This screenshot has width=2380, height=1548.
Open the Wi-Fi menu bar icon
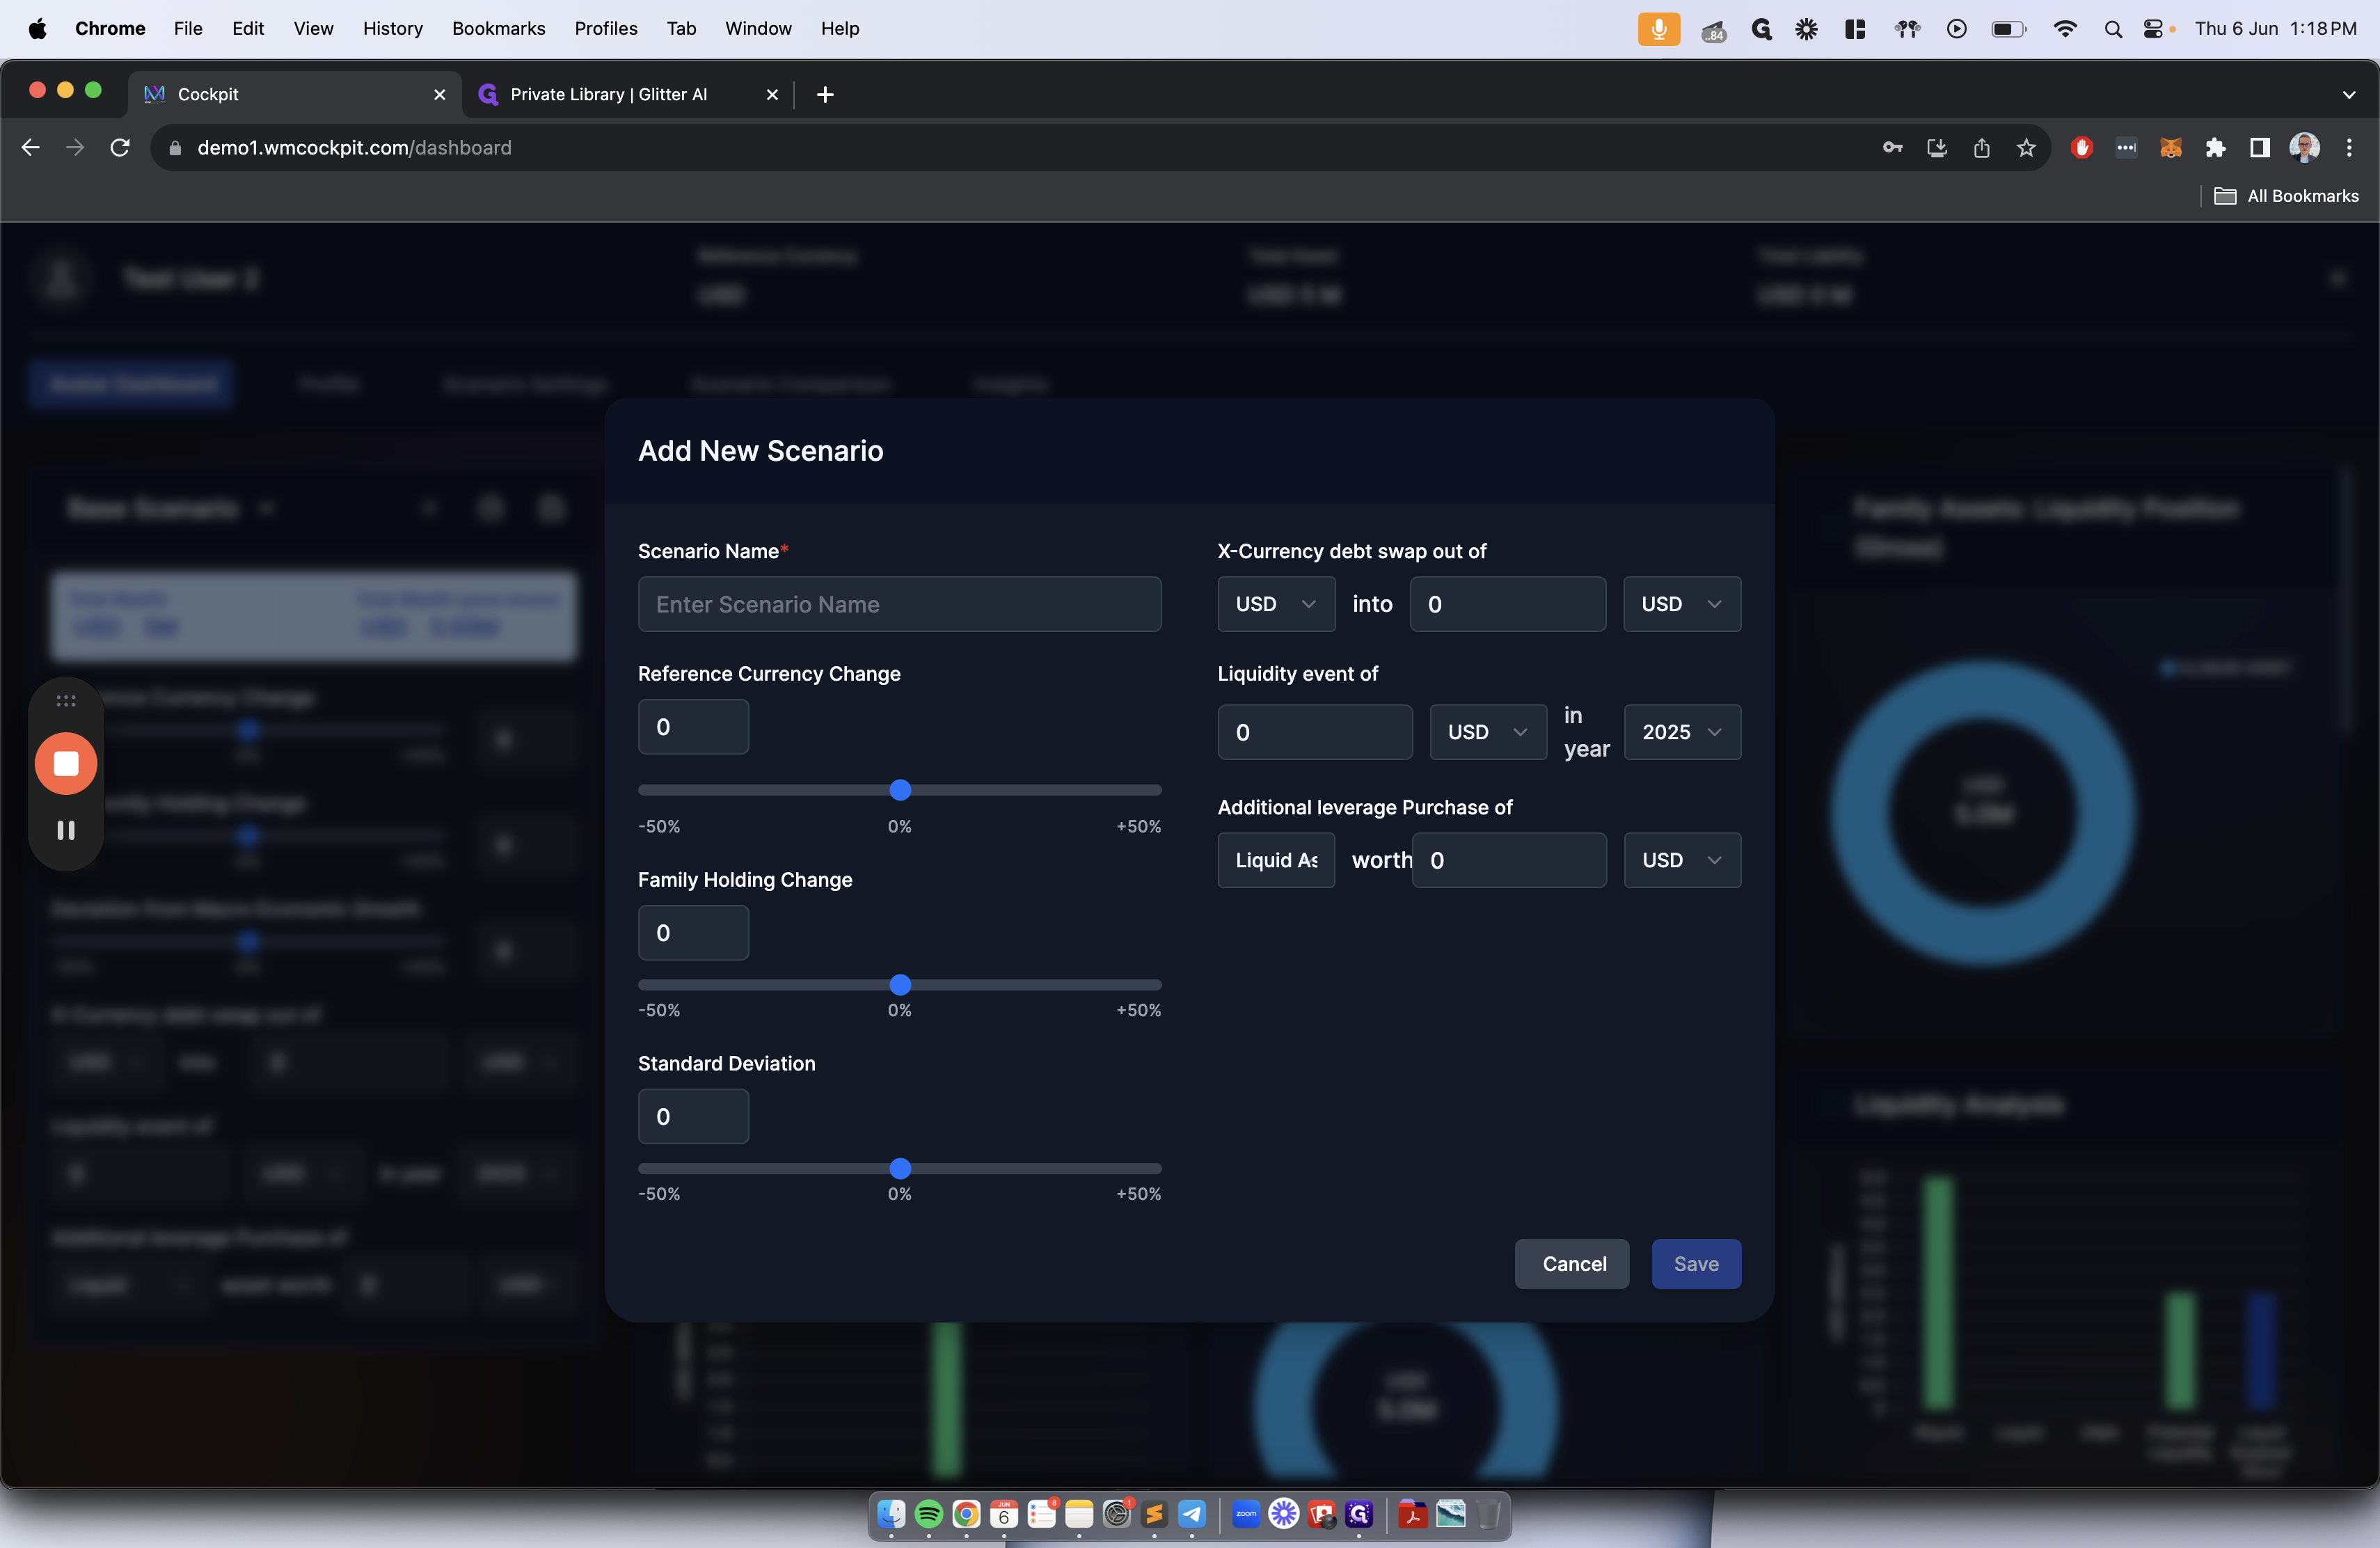tap(2065, 29)
